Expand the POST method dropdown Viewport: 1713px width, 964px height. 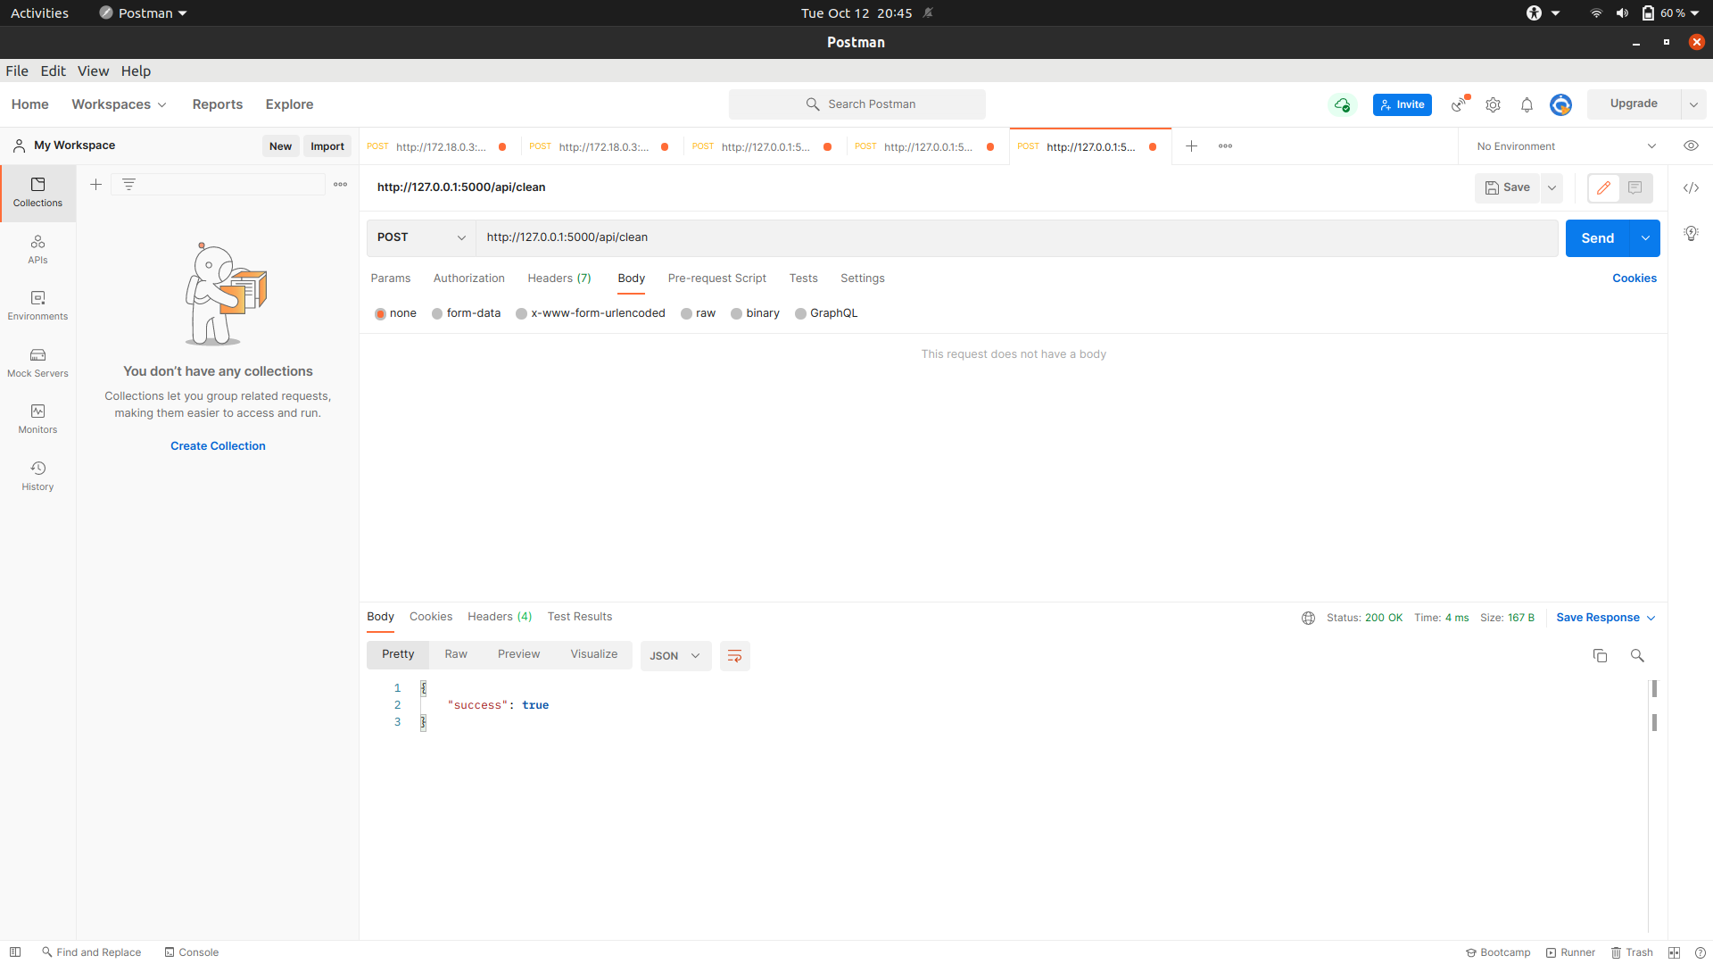coord(421,237)
